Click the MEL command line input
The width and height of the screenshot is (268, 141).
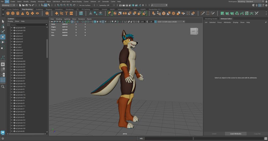pyautogui.click(x=169, y=138)
